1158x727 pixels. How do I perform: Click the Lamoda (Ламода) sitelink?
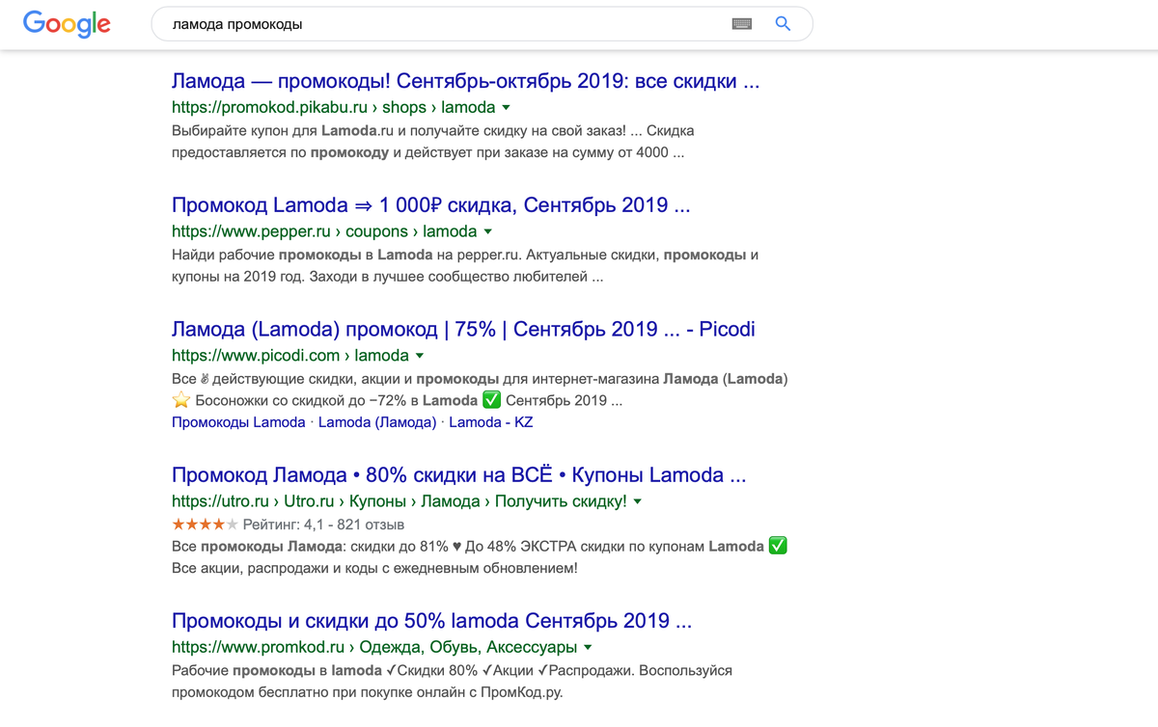[376, 421]
